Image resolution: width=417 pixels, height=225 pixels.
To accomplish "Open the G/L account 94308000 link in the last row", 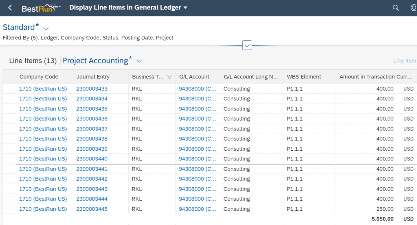I will tap(198, 209).
